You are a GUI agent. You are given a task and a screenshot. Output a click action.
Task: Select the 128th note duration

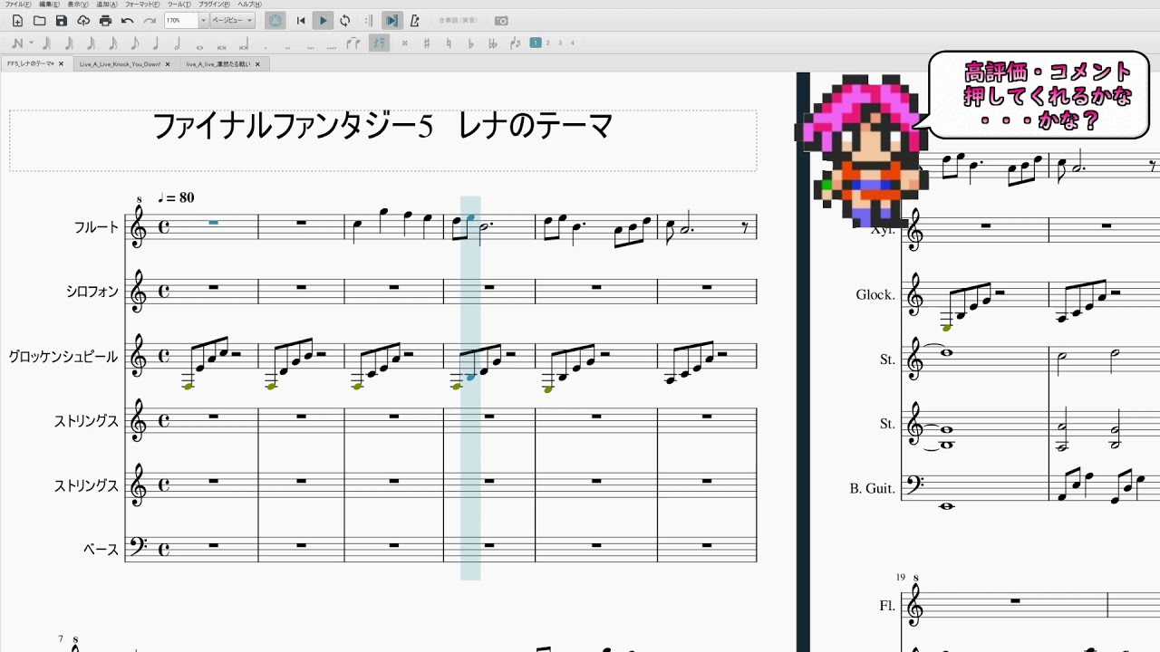point(46,43)
